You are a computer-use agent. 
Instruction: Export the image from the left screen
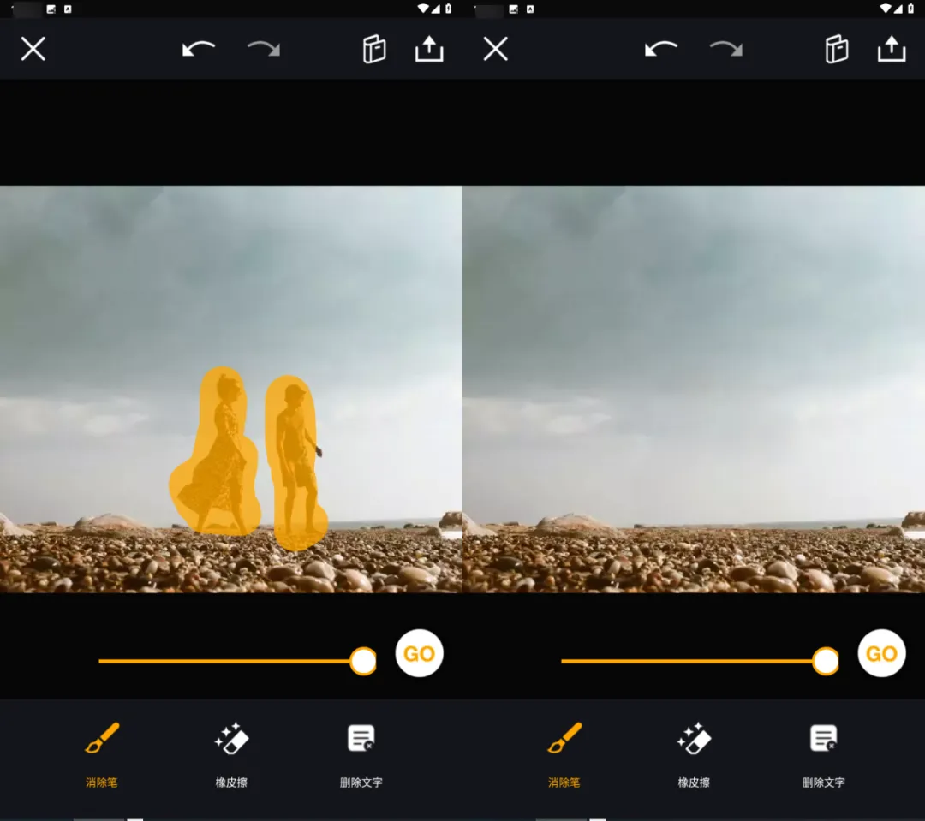(x=429, y=49)
